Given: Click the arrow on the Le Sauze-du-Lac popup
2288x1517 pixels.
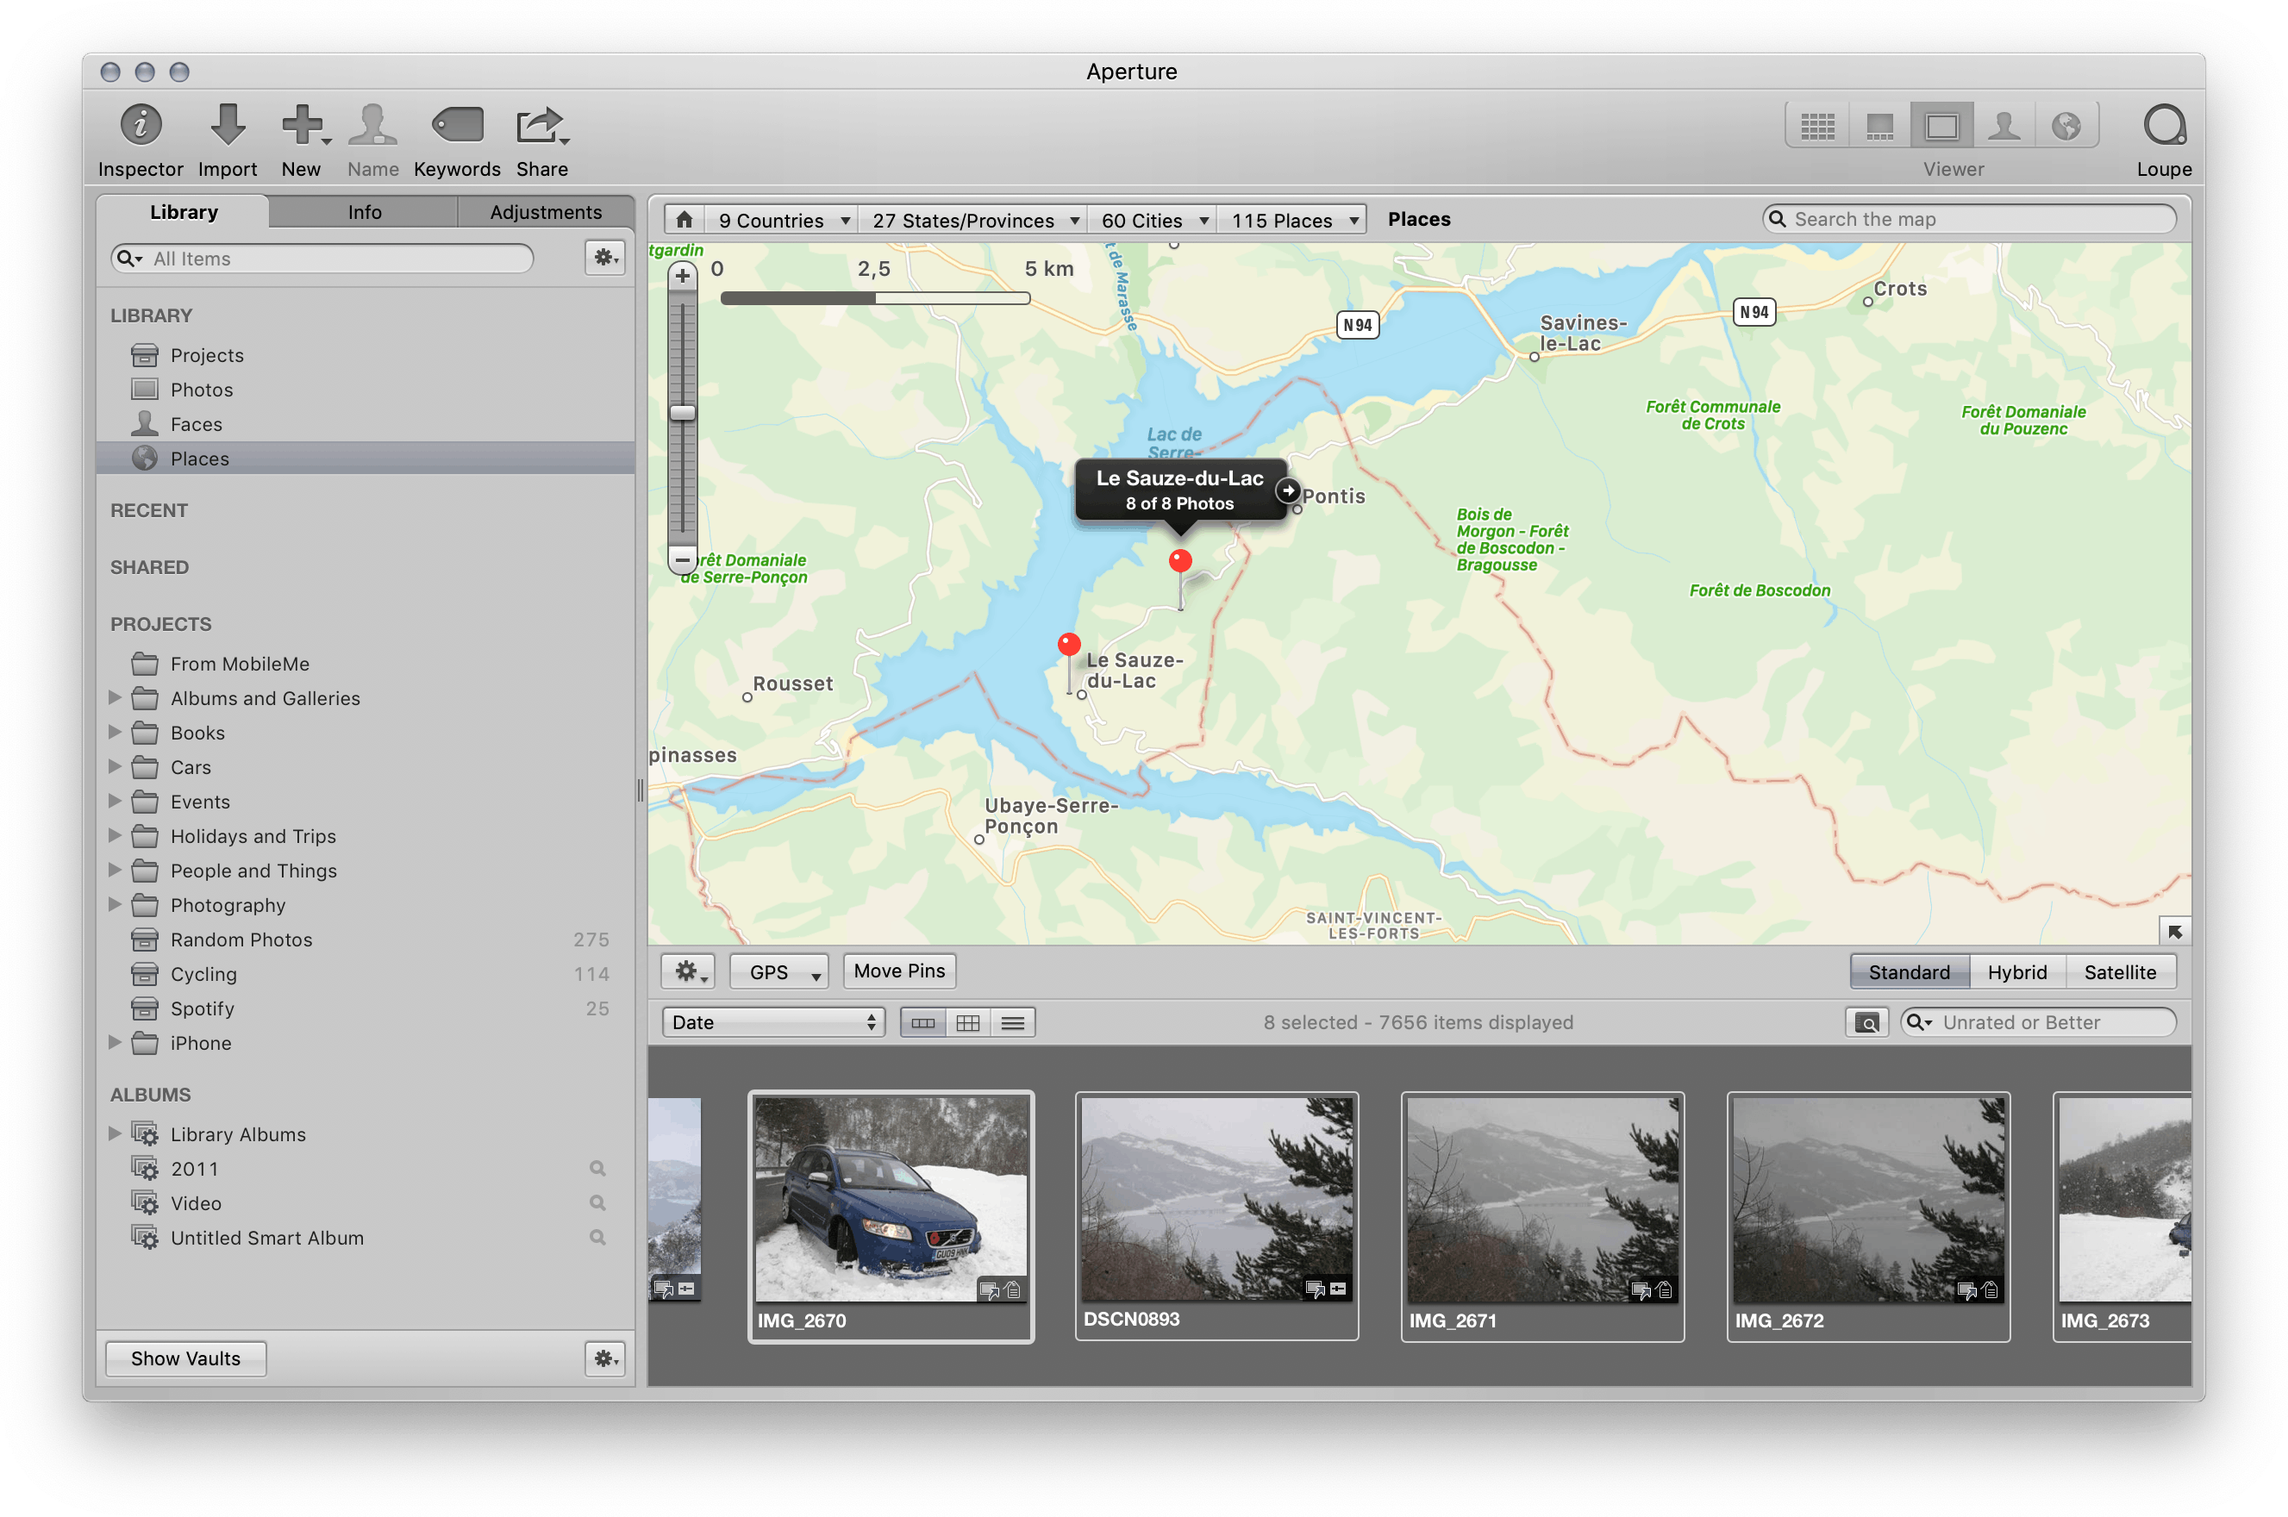Looking at the screenshot, I should tap(1288, 490).
